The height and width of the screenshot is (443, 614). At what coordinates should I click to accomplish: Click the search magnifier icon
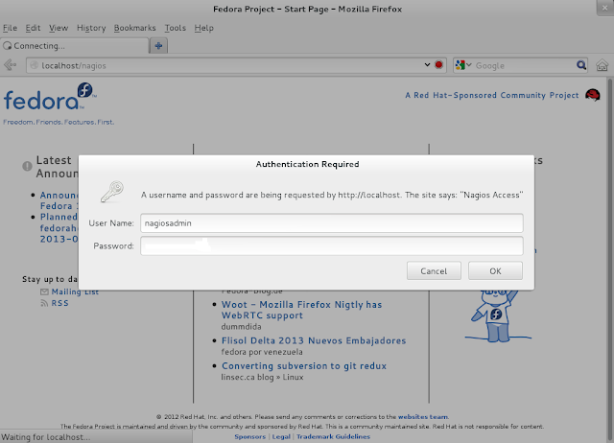[581, 65]
